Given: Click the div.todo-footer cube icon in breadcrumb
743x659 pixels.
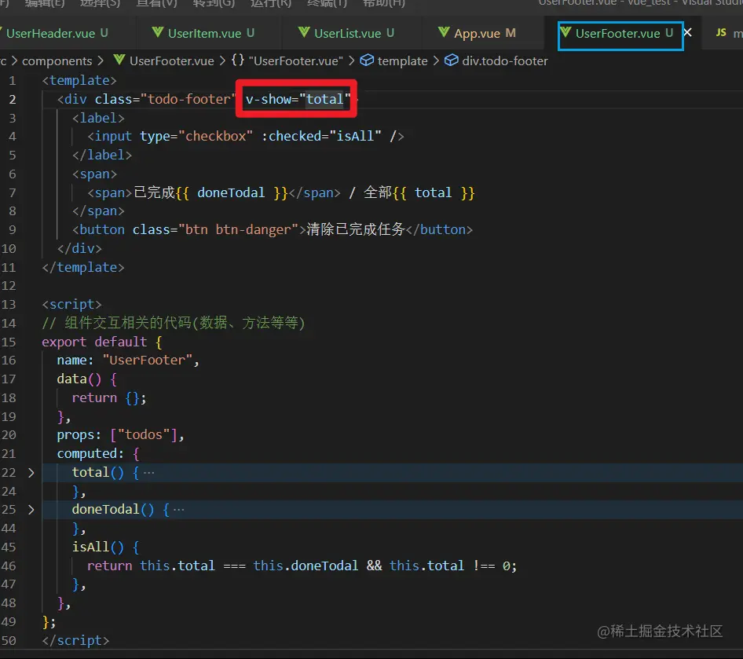Looking at the screenshot, I should tap(451, 60).
